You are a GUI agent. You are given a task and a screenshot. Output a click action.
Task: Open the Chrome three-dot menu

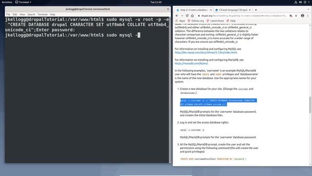(308, 16)
